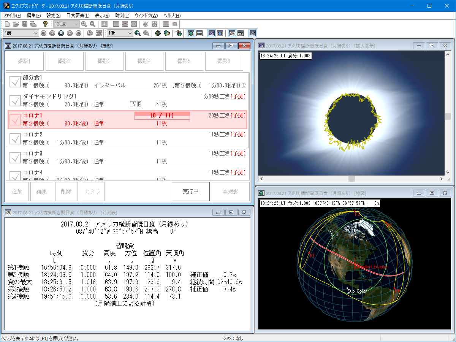456x342 pixels.
Task: Toggle the ダイヤモンドリング1 checkbox
Action: pos(15,100)
